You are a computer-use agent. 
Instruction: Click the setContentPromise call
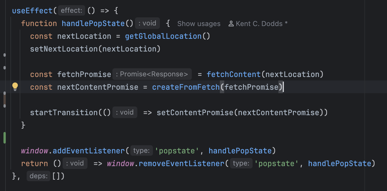pyautogui.click(x=195, y=113)
